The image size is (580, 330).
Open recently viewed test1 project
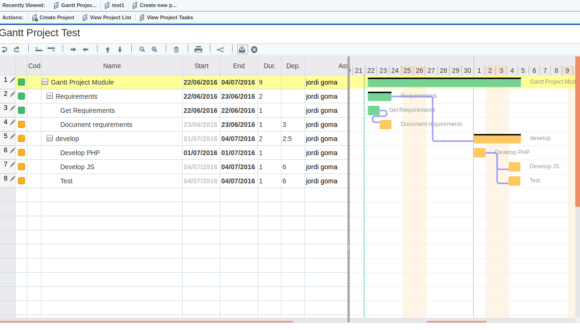(x=114, y=5)
